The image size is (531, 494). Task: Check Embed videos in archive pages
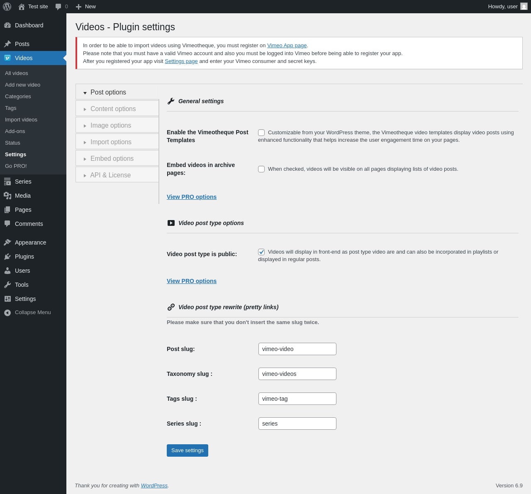pyautogui.click(x=261, y=169)
